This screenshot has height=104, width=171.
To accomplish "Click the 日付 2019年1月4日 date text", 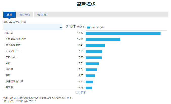I will [x=15, y=22].
